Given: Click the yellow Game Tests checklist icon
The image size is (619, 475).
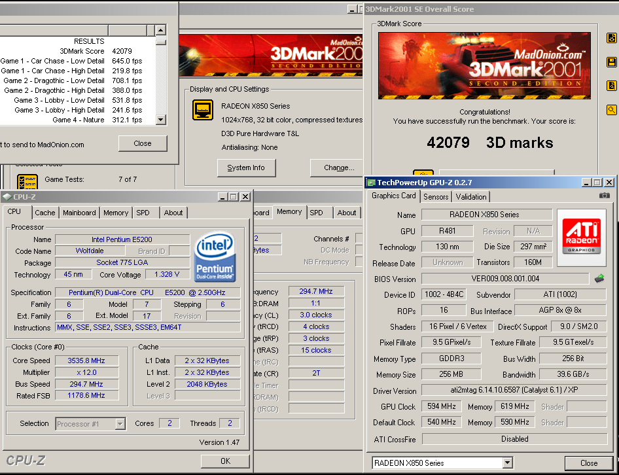Looking at the screenshot, I should point(27,181).
